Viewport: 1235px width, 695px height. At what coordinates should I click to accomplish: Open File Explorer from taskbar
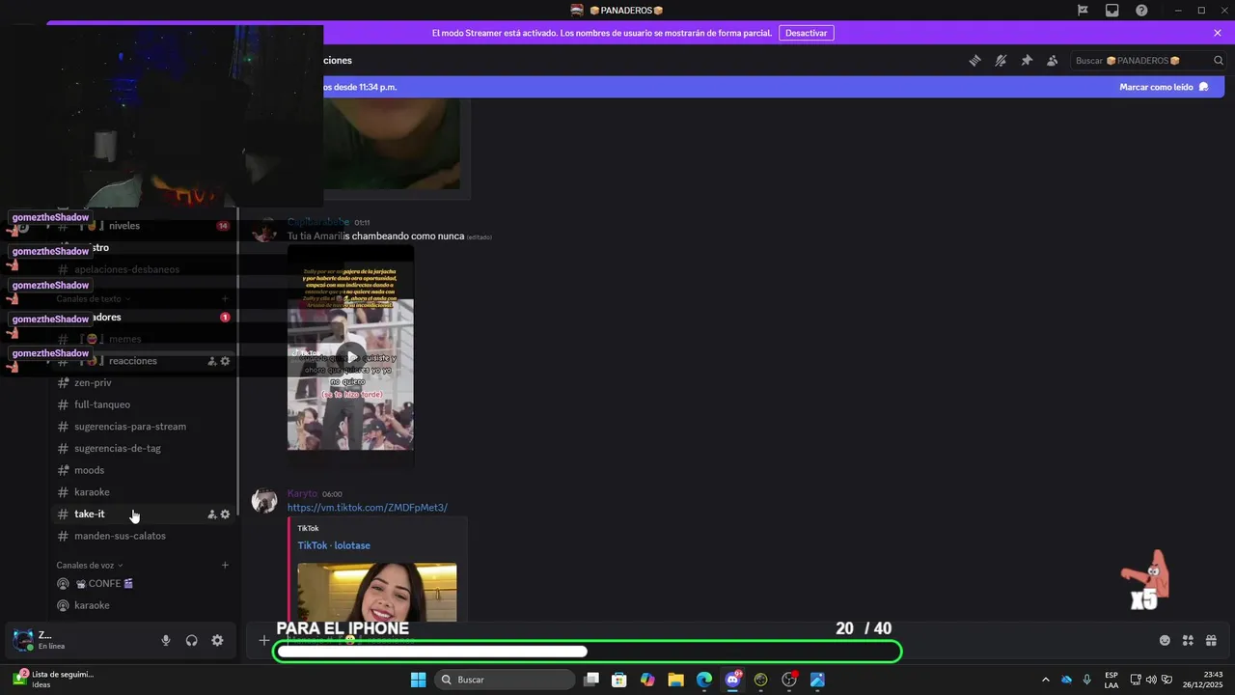675,680
